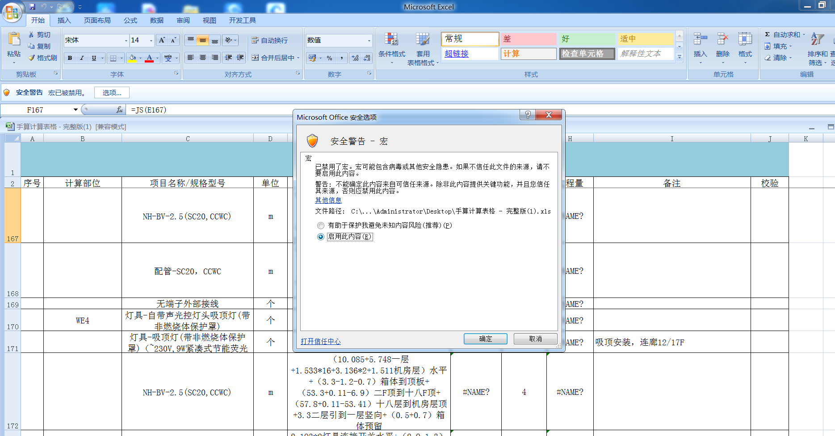
Task: Click the Office Button logo
Action: tap(12, 12)
